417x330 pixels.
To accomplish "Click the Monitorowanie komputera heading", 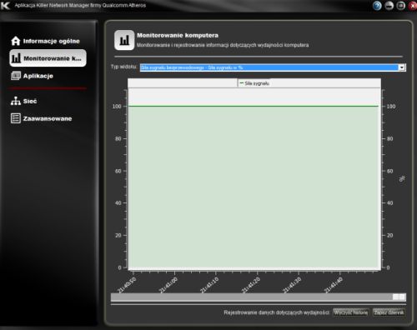I will [x=178, y=35].
